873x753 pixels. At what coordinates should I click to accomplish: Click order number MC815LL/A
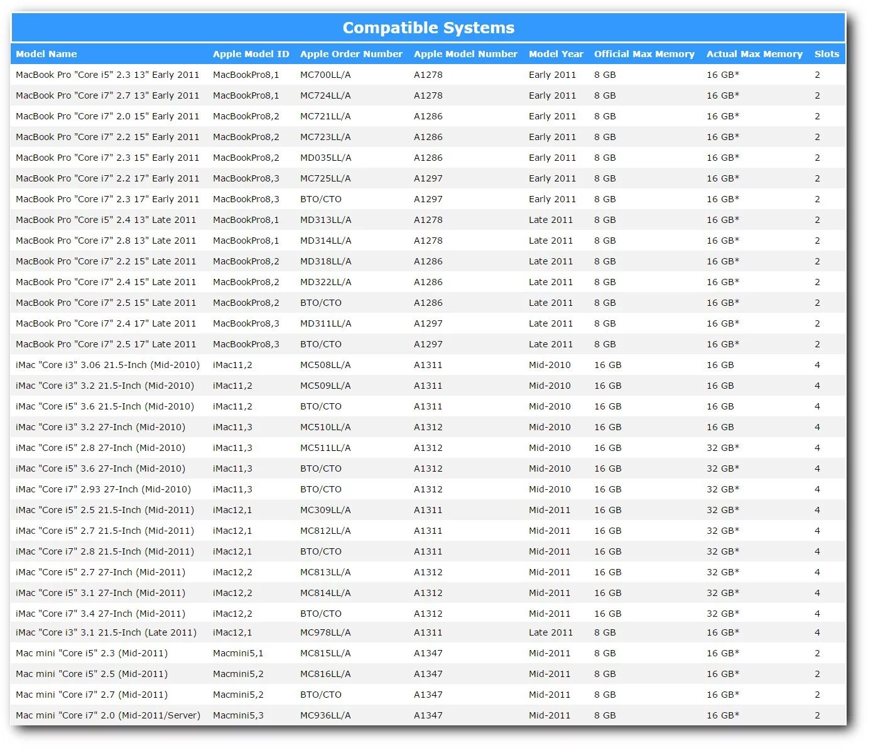pos(325,653)
